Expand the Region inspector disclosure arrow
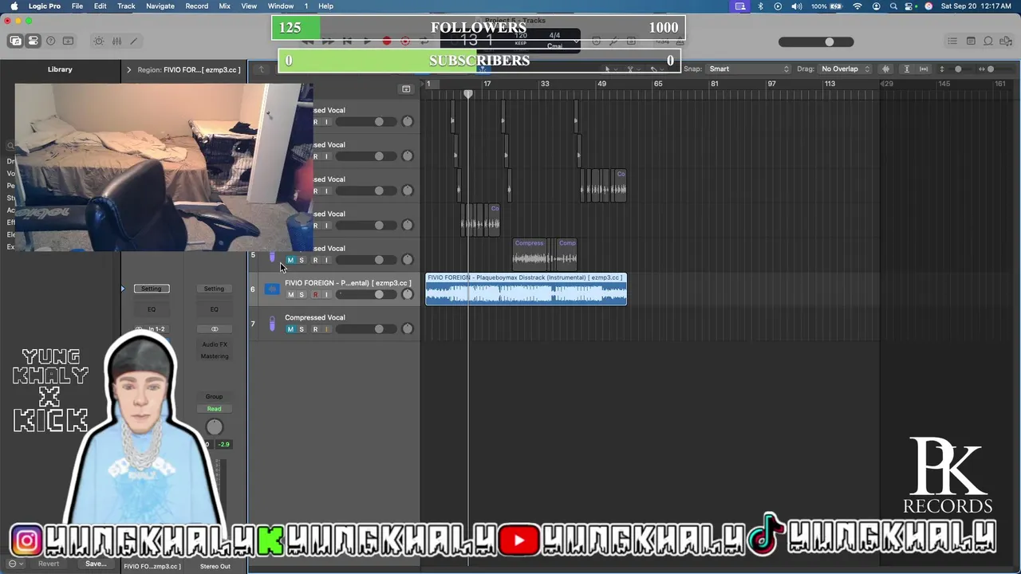Viewport: 1021px width, 574px height. (128, 69)
